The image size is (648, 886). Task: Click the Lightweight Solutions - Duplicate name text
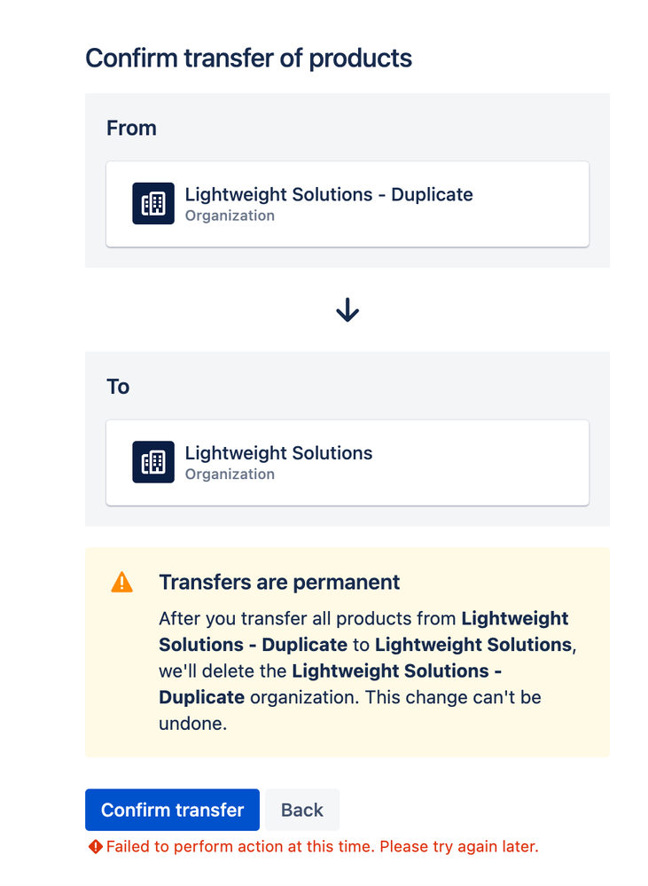tap(329, 194)
